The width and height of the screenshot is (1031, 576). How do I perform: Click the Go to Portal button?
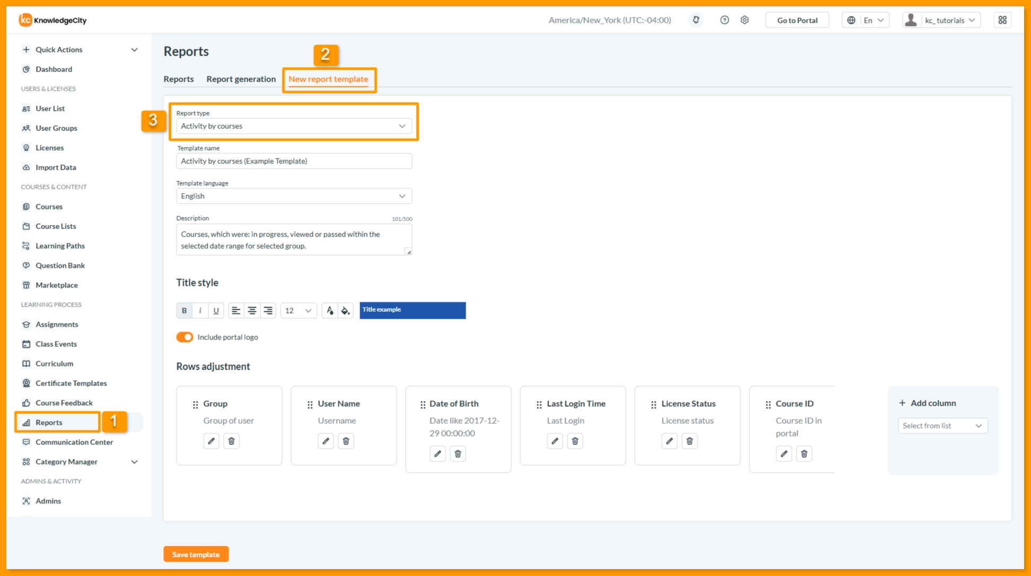click(x=797, y=20)
